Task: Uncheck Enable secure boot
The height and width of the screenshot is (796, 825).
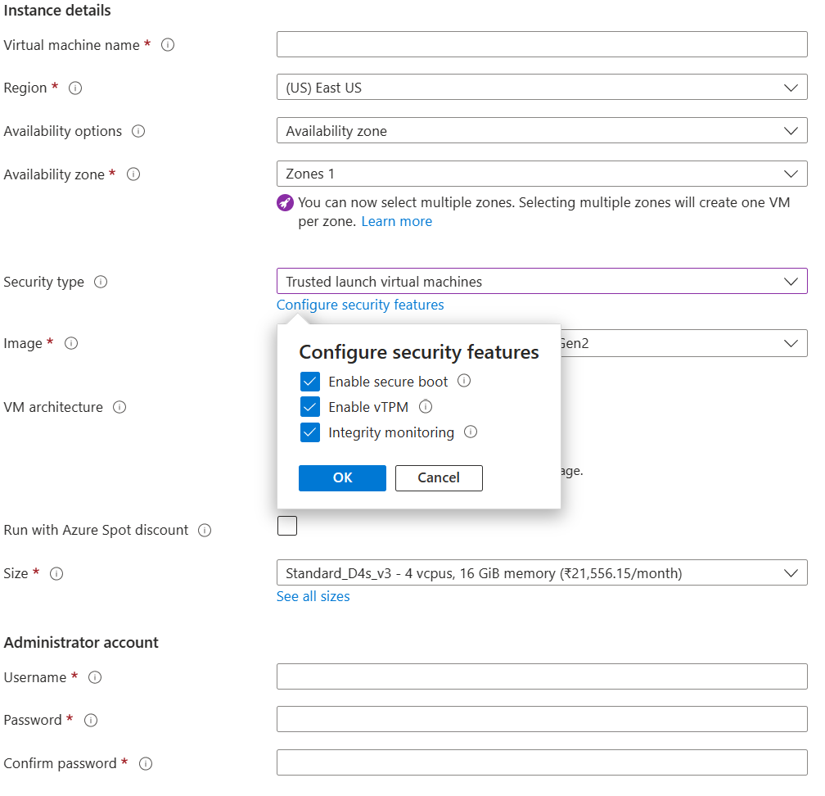Action: point(309,381)
